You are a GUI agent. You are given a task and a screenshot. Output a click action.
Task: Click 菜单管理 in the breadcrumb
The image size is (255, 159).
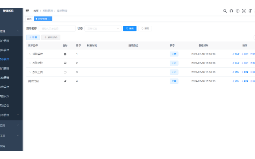[62, 11]
